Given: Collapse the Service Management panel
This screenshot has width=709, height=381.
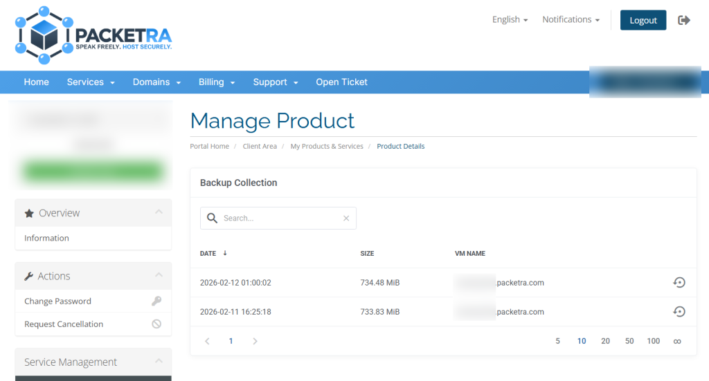Looking at the screenshot, I should click(x=159, y=361).
